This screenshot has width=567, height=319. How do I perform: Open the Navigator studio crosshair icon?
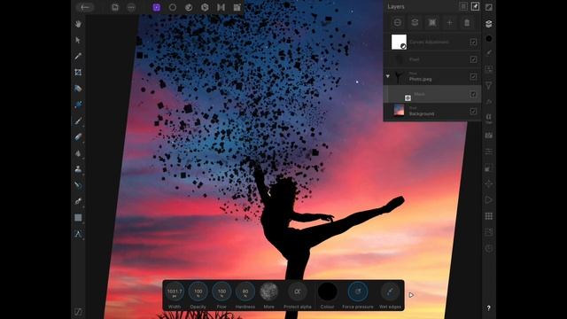coord(488,183)
